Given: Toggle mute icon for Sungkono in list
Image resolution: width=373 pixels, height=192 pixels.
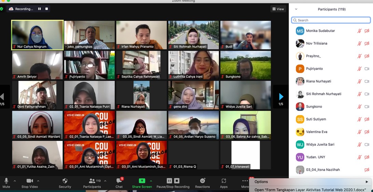Looking at the screenshot, I should 359,106.
